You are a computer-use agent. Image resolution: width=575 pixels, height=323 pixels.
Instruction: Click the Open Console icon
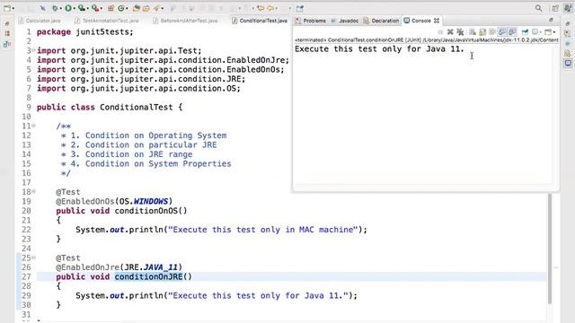(548, 32)
